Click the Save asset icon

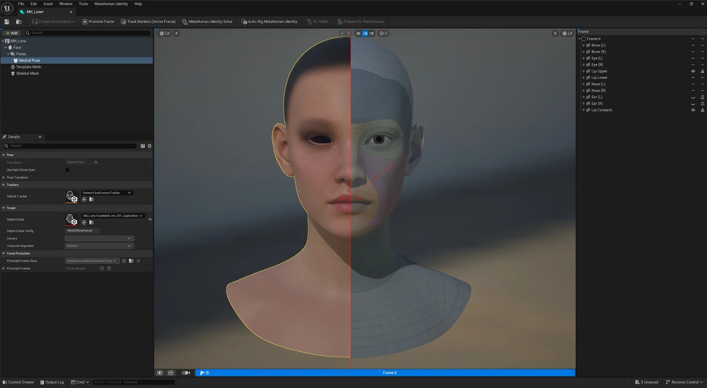point(7,22)
